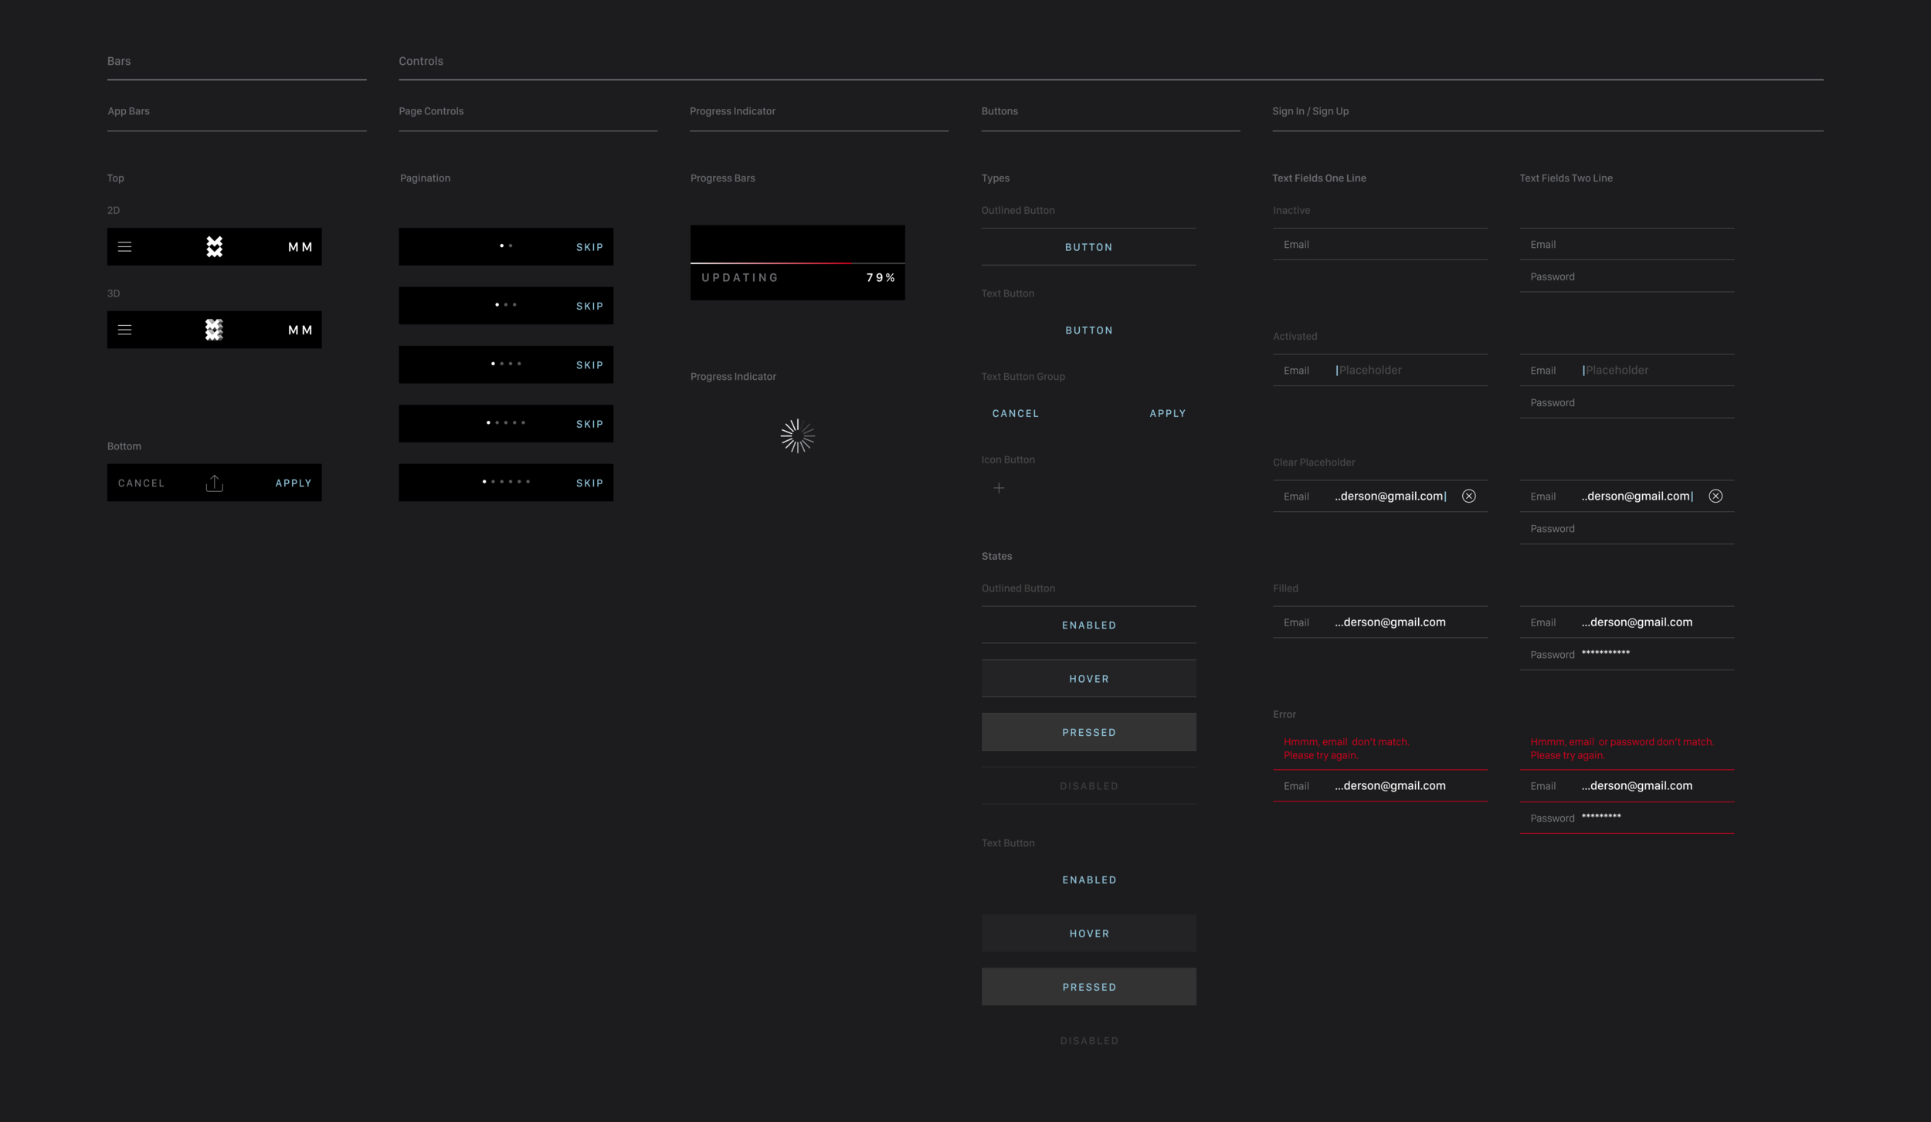The image size is (1931, 1122).
Task: Click the loading spinner progress indicator
Action: (x=797, y=436)
